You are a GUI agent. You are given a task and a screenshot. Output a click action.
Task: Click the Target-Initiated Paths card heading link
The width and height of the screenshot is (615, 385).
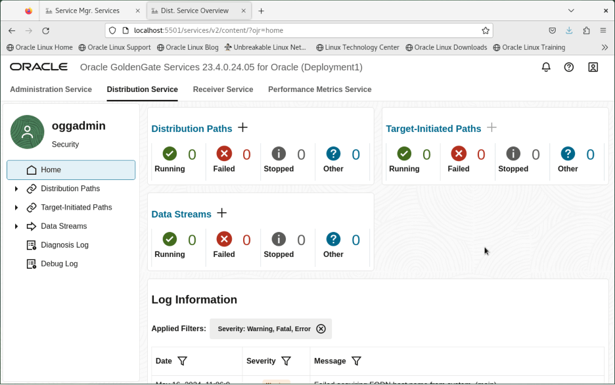(434, 129)
